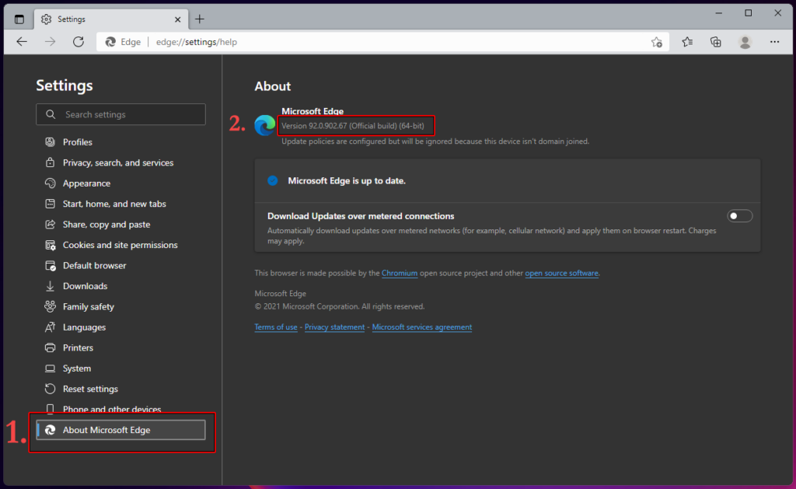
Task: Open the profile avatar menu
Action: click(x=745, y=41)
